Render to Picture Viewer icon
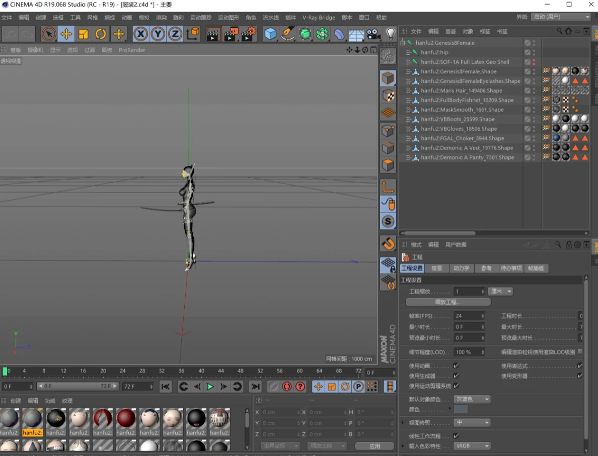Viewport: 598px width, 456px height. click(x=231, y=34)
